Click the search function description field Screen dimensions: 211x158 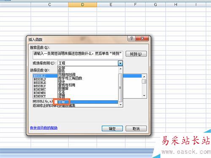pos(78,55)
